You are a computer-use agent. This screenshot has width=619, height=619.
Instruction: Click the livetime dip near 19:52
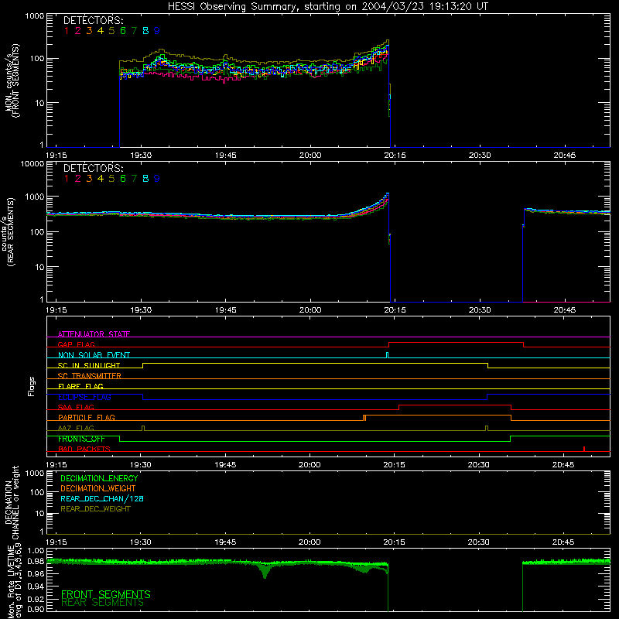pos(265,572)
